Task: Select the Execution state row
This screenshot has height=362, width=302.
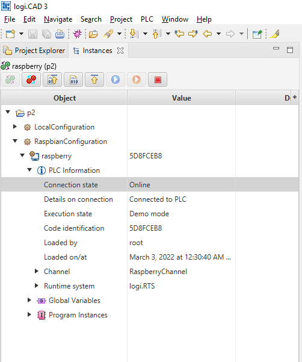Action: point(150,214)
